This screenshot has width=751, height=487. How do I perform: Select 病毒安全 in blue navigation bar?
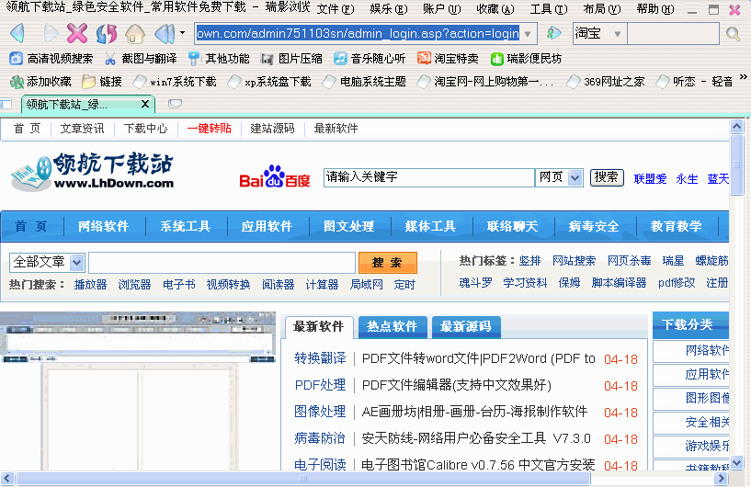point(594,226)
